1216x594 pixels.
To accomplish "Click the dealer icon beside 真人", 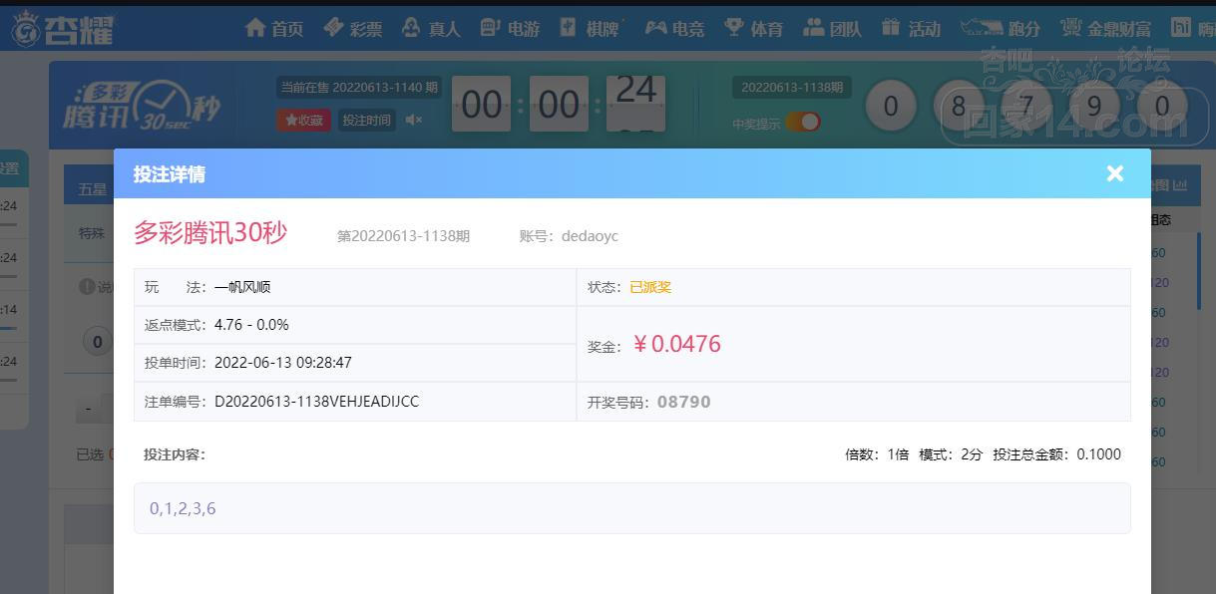I will click(x=412, y=27).
